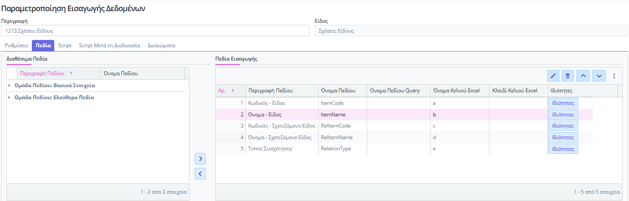
Task: Add a field using the right arrow button
Action: (200, 159)
